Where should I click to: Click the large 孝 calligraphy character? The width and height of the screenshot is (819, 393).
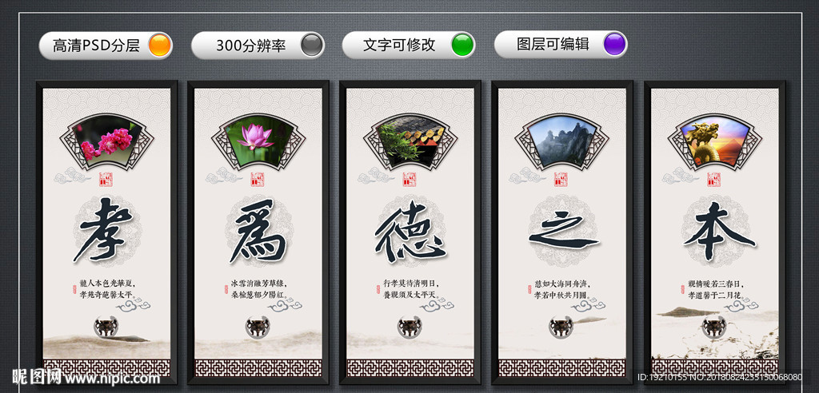click(x=105, y=229)
